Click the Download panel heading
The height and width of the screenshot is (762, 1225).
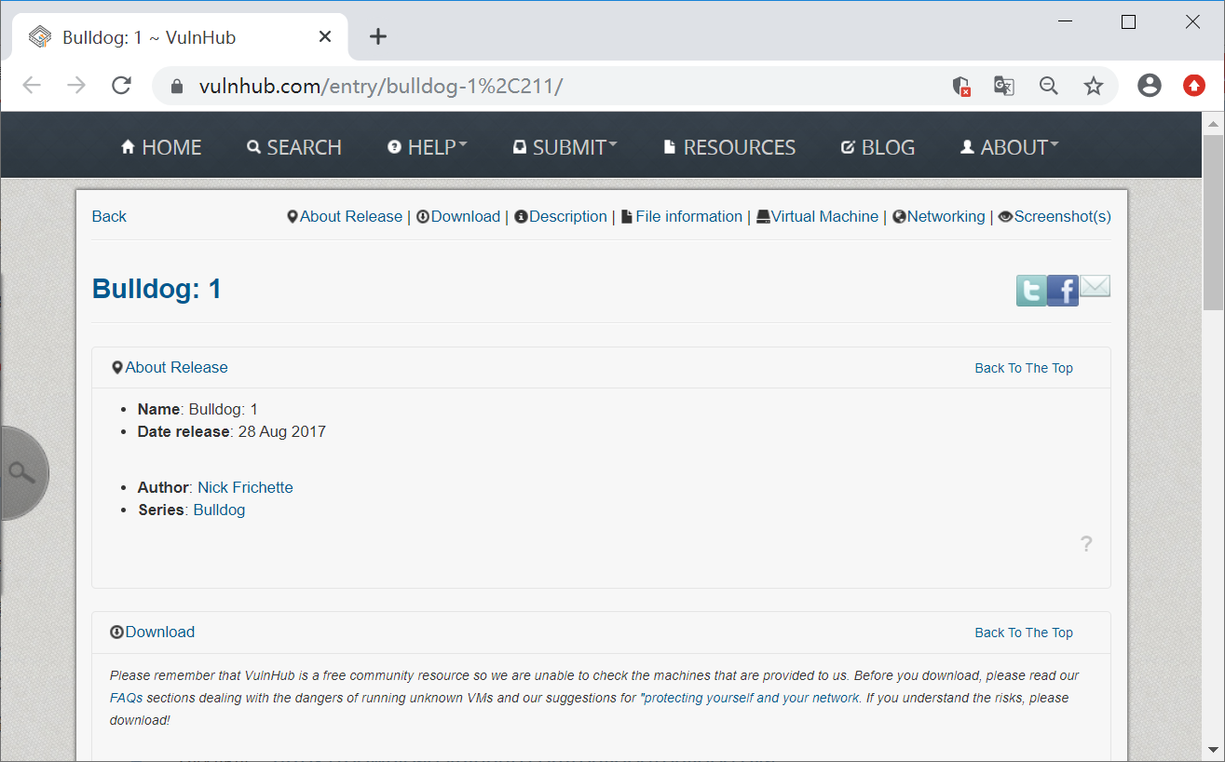pyautogui.click(x=153, y=632)
